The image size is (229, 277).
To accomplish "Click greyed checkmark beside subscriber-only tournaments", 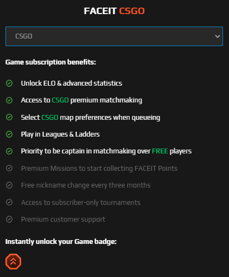I will 9,202.
